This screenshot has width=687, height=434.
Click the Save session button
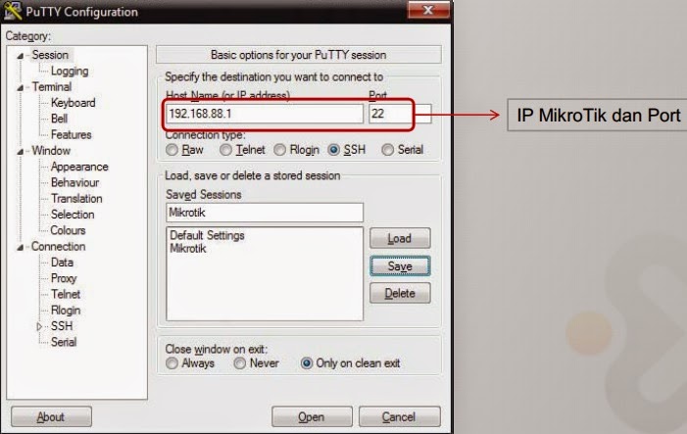pos(400,265)
